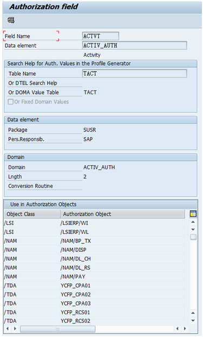Click the Conversion Routine label
Viewport: 203px width, 337px height.
coord(30,186)
